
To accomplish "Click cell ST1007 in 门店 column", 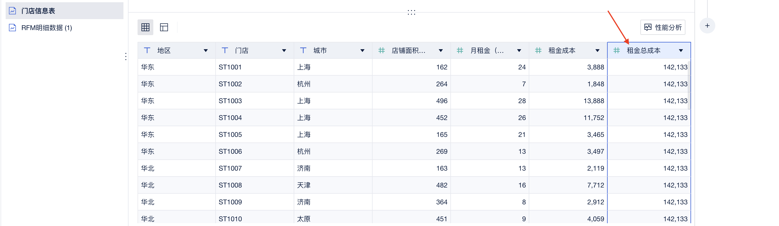I will [254, 168].
